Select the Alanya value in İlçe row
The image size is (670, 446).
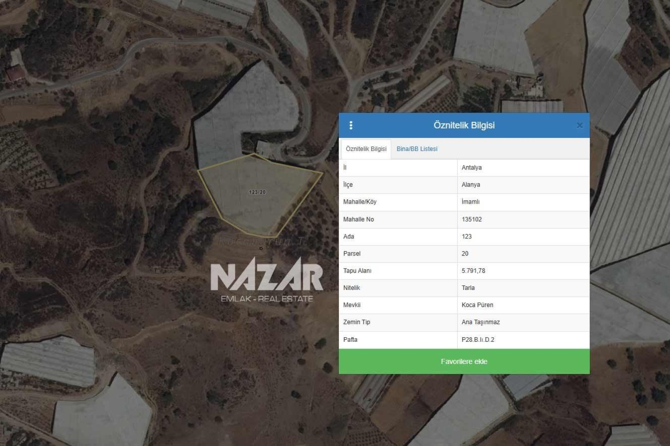point(471,185)
